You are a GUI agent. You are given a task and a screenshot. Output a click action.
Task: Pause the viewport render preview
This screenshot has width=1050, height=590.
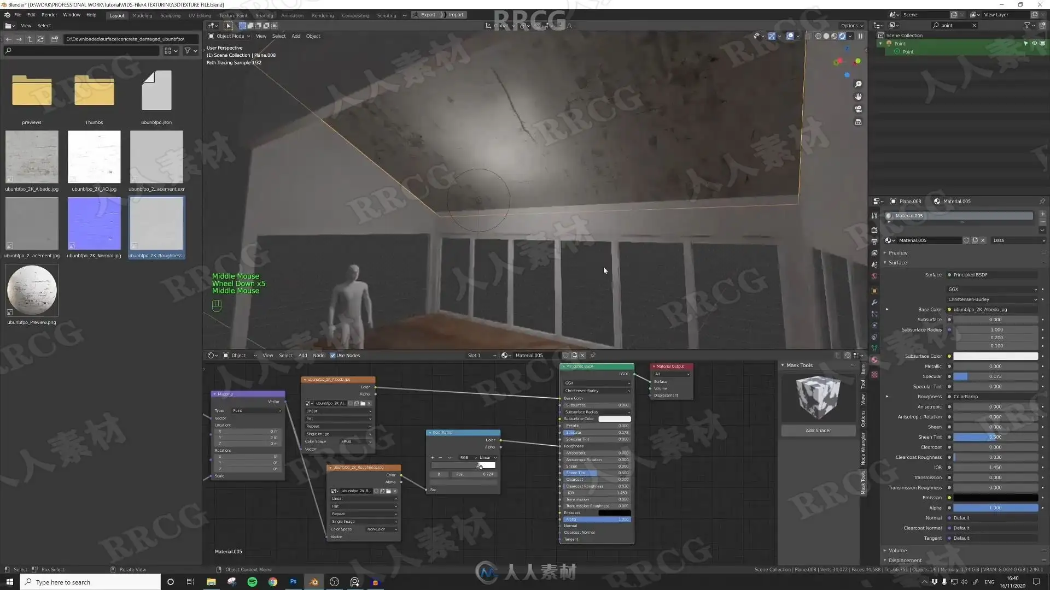tap(860, 36)
